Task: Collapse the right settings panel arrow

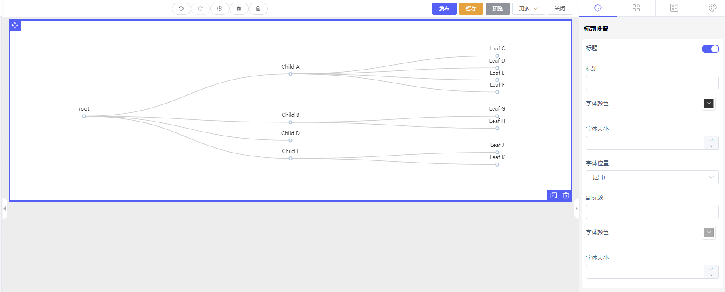Action: click(x=576, y=209)
